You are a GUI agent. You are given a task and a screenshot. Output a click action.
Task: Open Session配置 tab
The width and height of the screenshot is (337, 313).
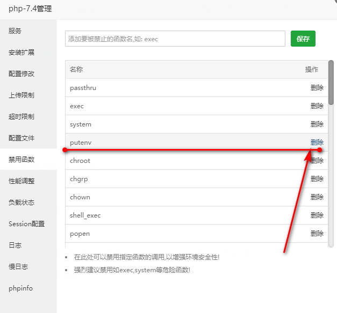click(x=26, y=224)
